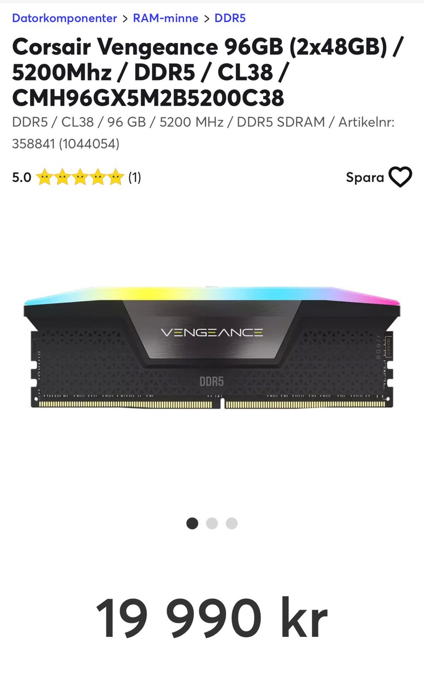Open the DDR5 breadcrumb link
Screen dimensions: 424x677
click(230, 18)
